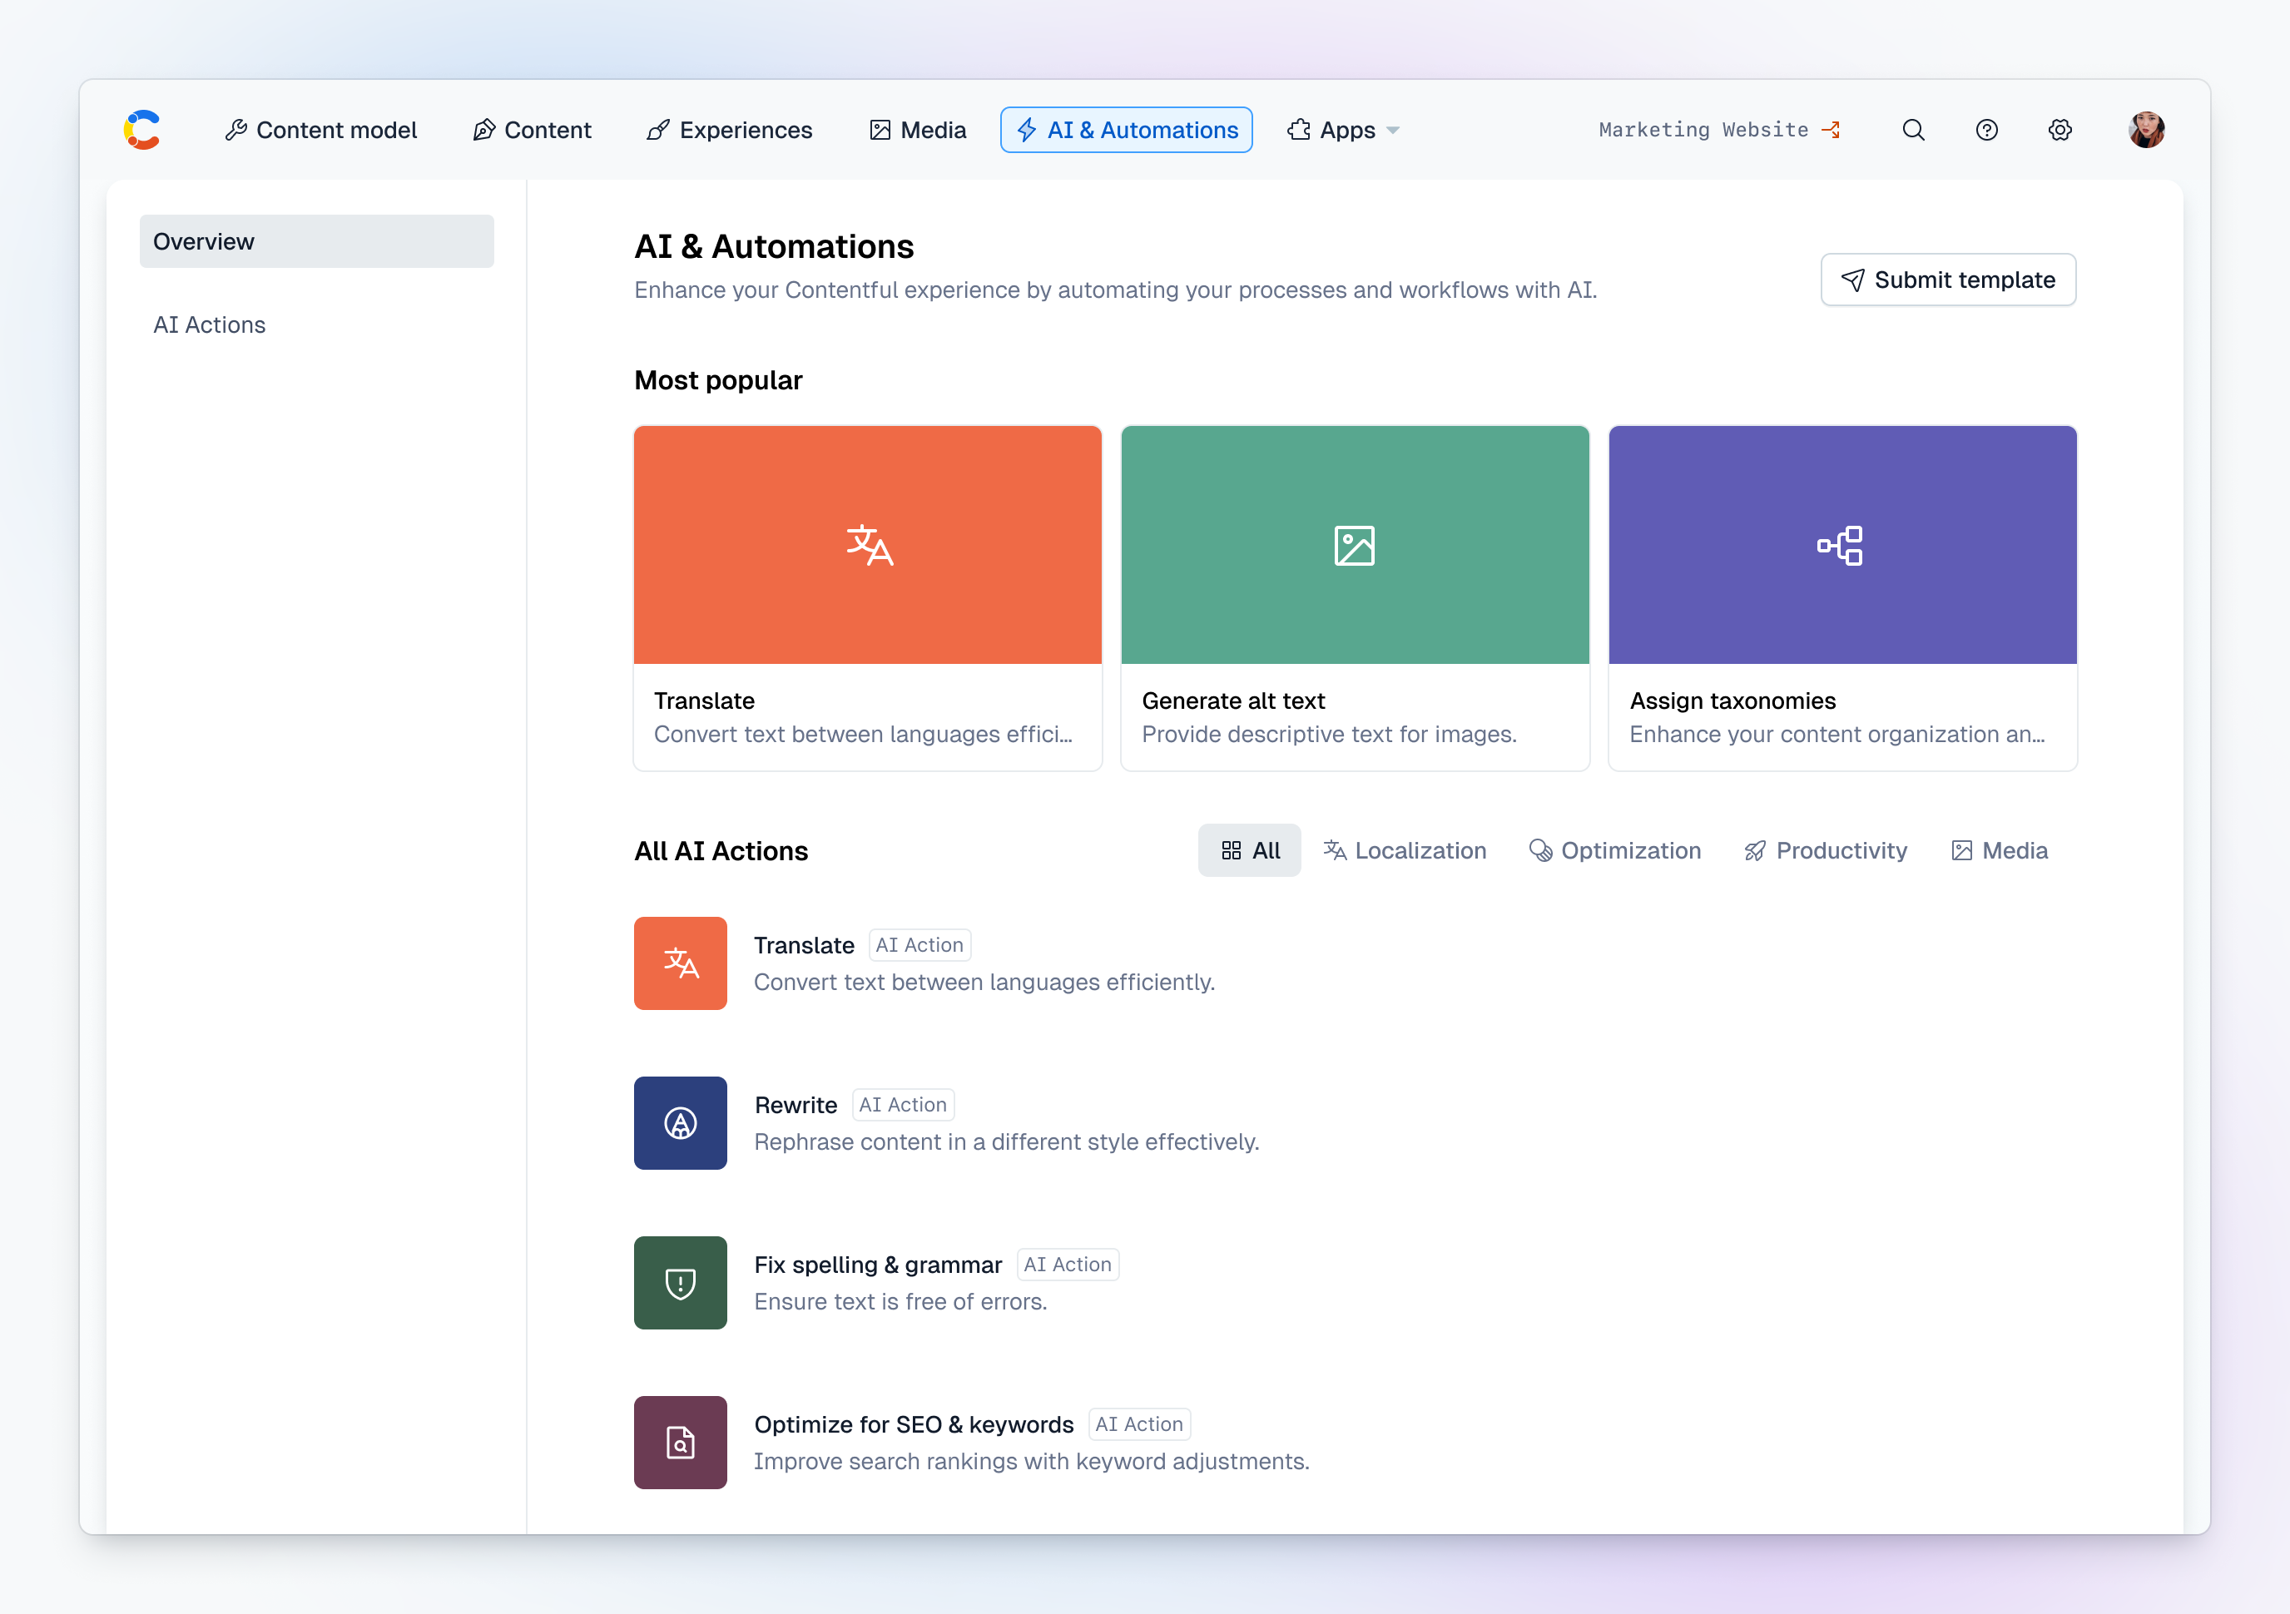2290x1614 pixels.
Task: Open the purple Assign taxonomies card
Action: pyautogui.click(x=1841, y=598)
